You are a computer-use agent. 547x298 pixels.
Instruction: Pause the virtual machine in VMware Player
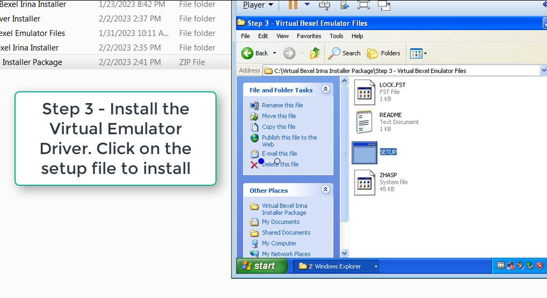(x=293, y=4)
